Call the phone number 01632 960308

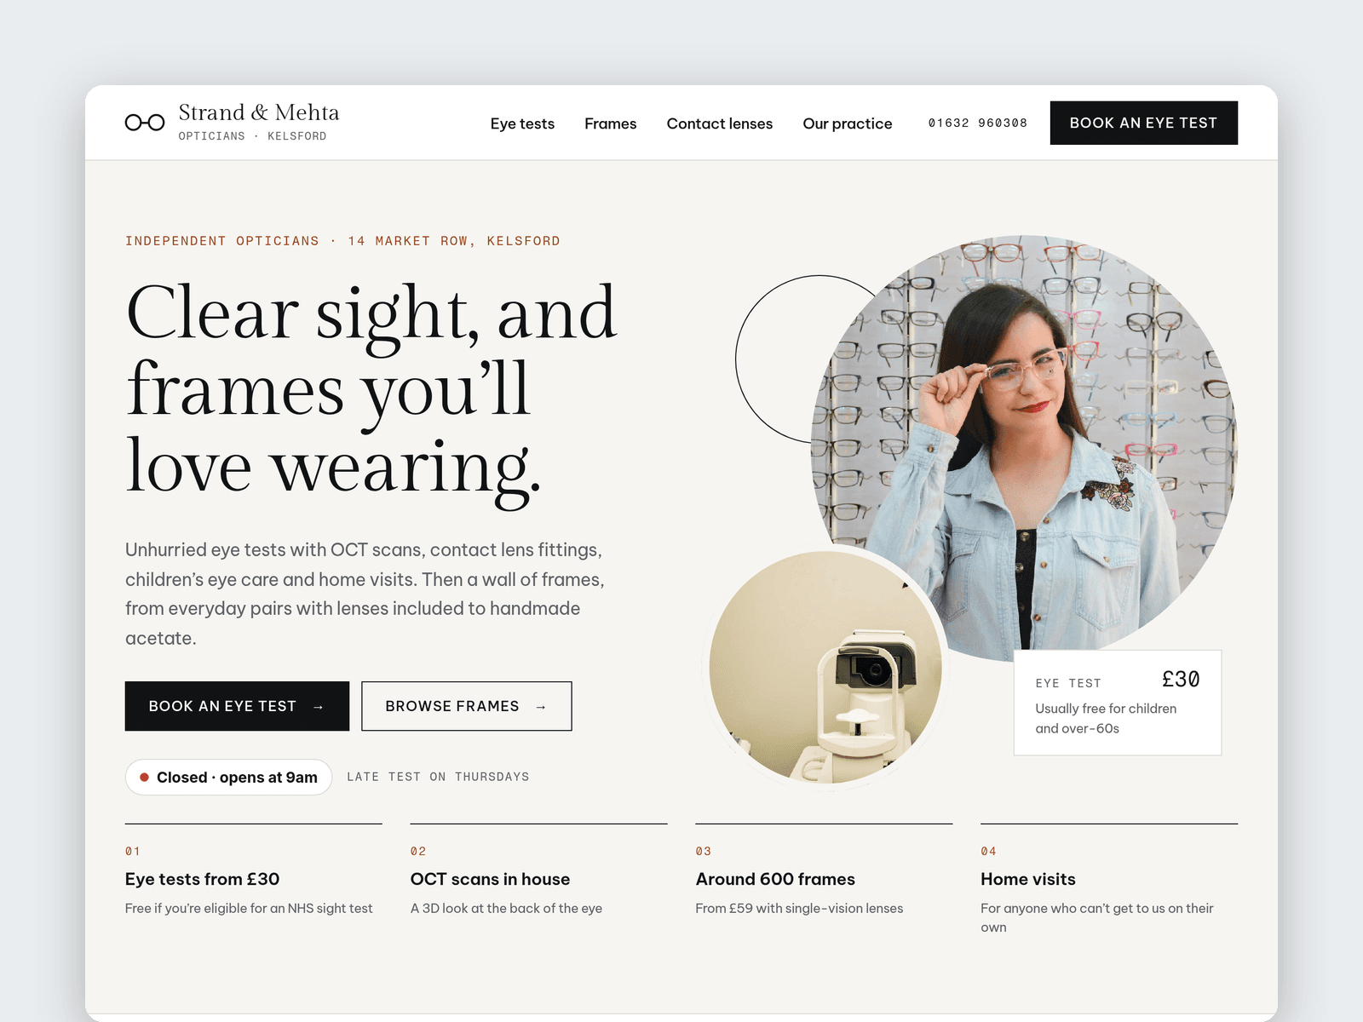pos(978,123)
